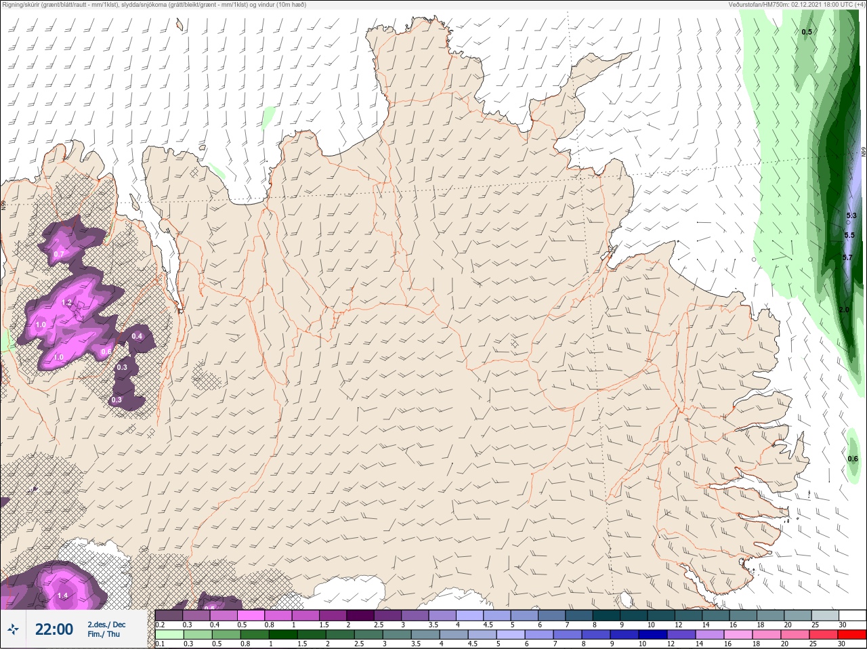
Task: Click the N99 label on the left map edge
Action: pos(3,205)
